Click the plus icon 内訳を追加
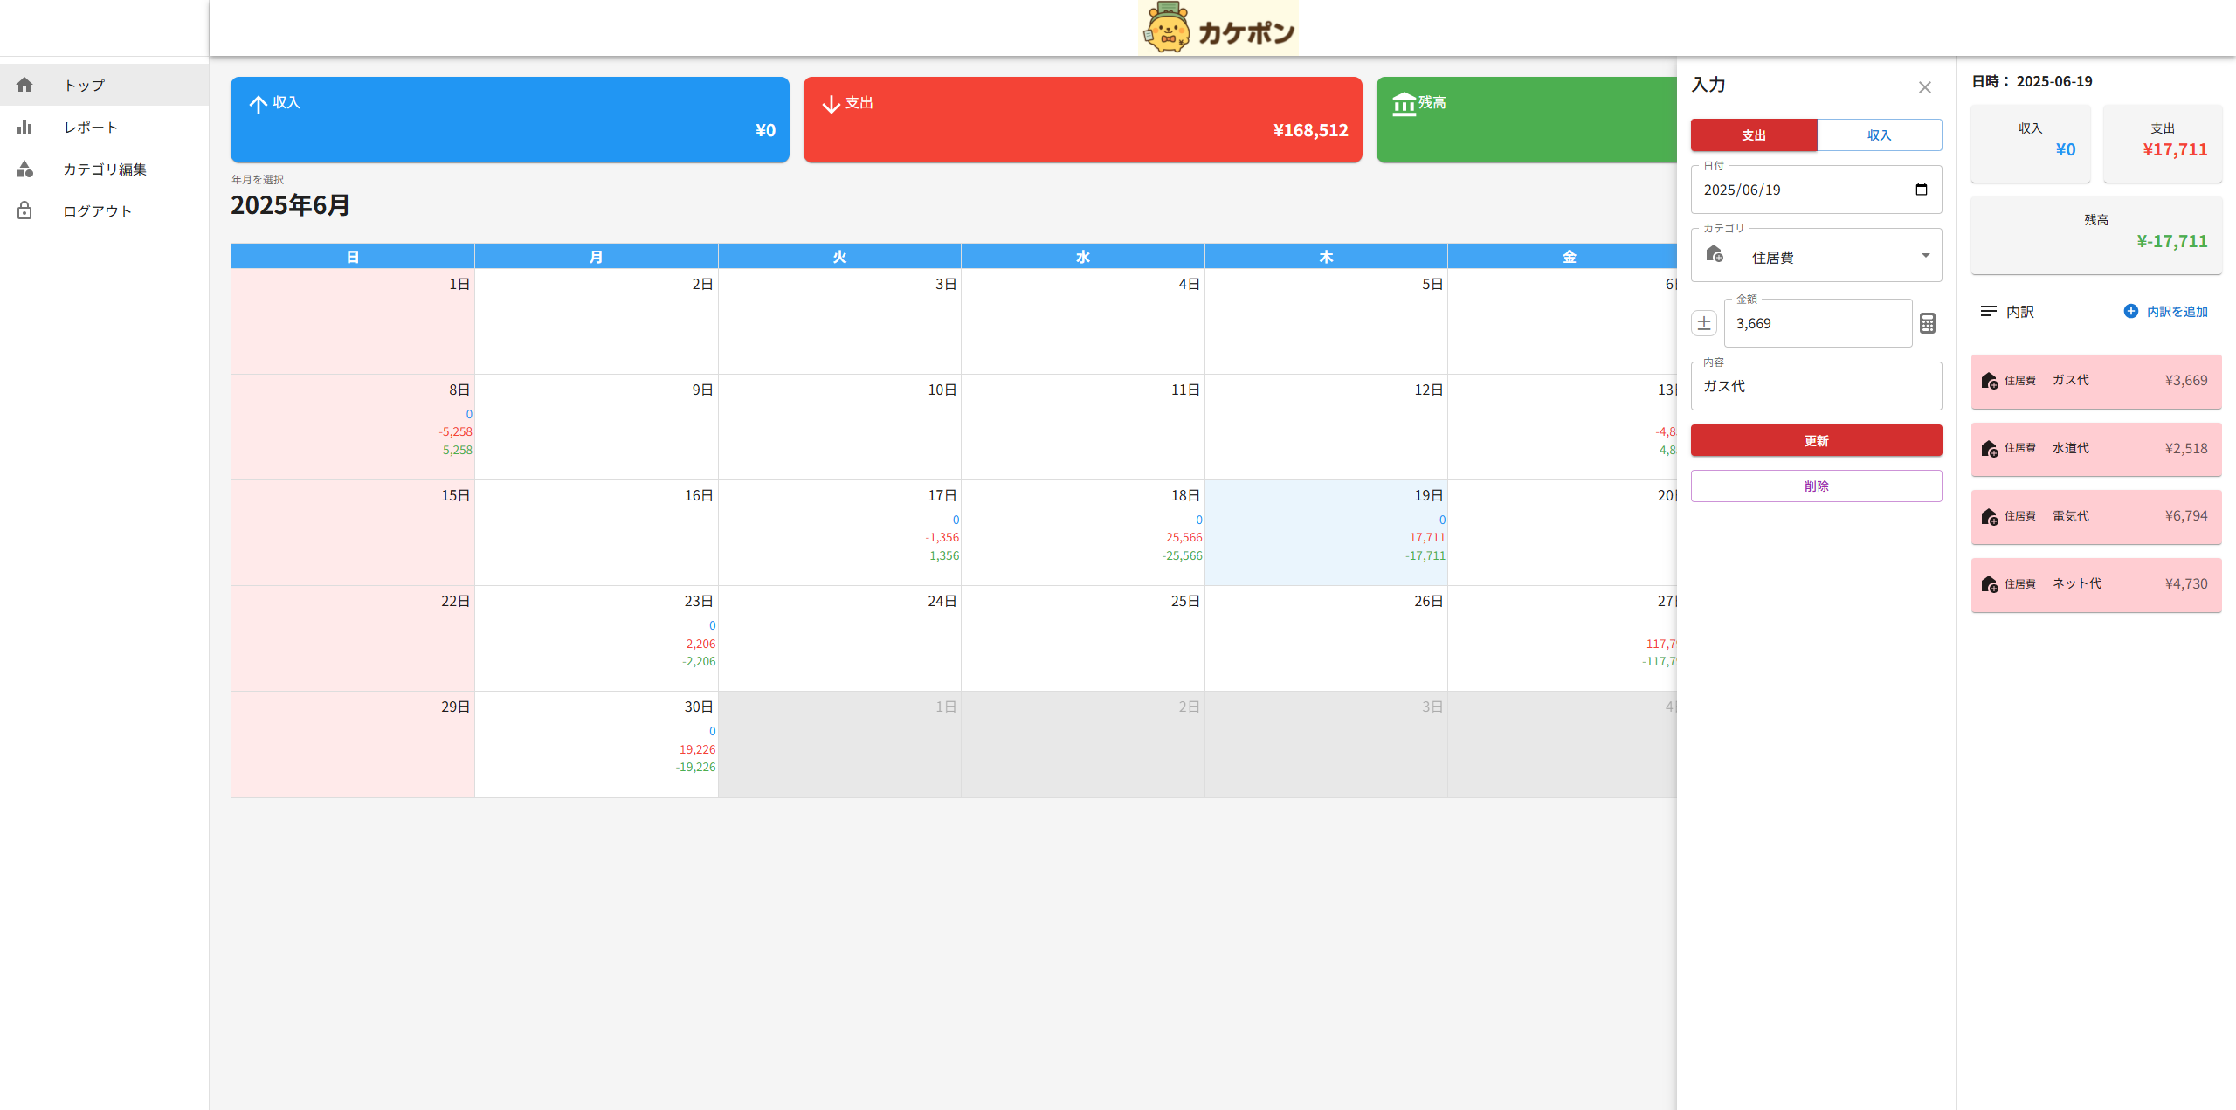 pos(2130,311)
